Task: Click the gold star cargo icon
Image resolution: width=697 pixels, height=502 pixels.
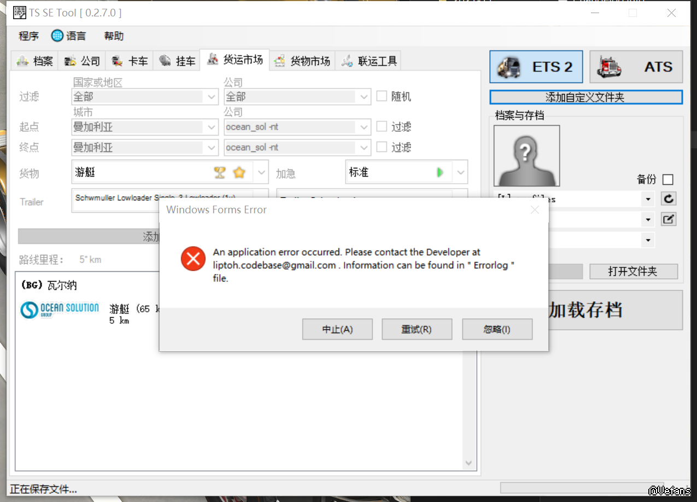Action: 239,173
